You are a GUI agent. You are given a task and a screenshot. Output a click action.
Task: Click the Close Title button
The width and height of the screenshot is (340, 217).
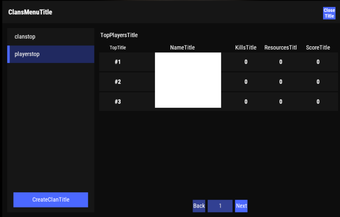[329, 13]
